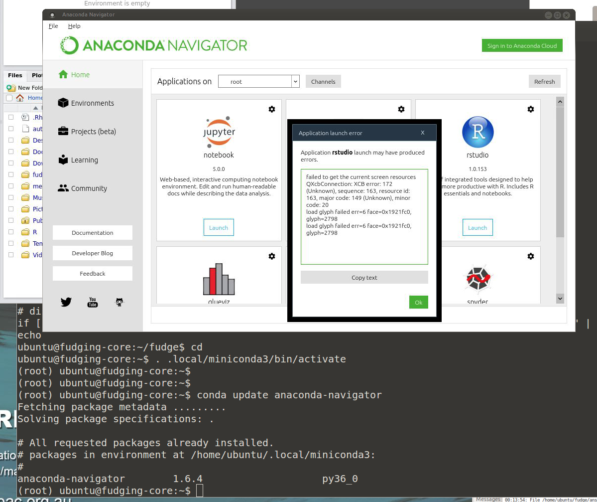Check the checkbox next to the R folder
Viewport: 597px width, 502px height.
pos(11,232)
